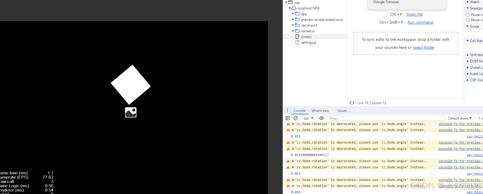The width and height of the screenshot is (483, 194).
Task: Collapse the top tree node
Action: click(286, 2)
